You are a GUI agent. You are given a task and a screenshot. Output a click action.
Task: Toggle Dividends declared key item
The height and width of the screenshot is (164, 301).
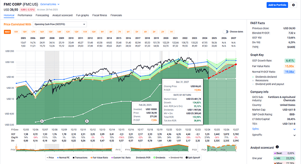(264, 77)
